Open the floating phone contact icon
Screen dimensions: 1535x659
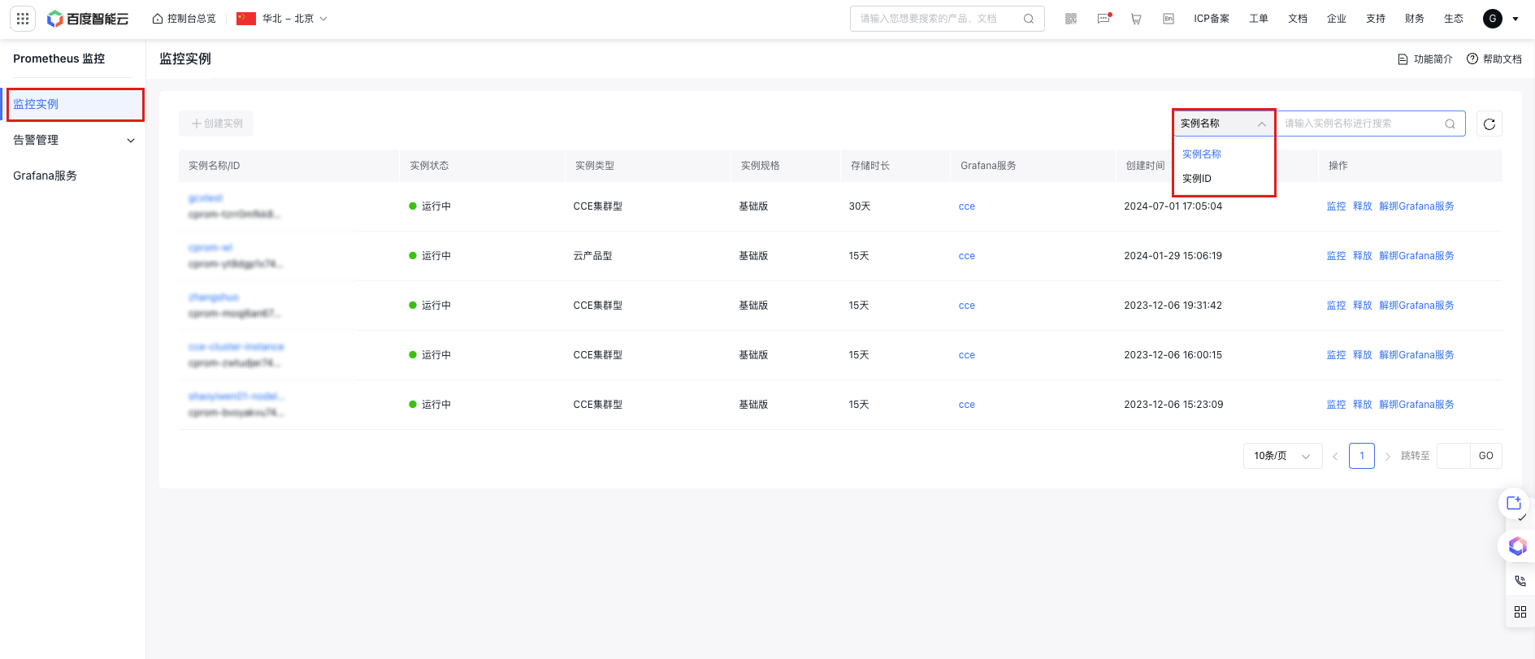click(x=1520, y=581)
